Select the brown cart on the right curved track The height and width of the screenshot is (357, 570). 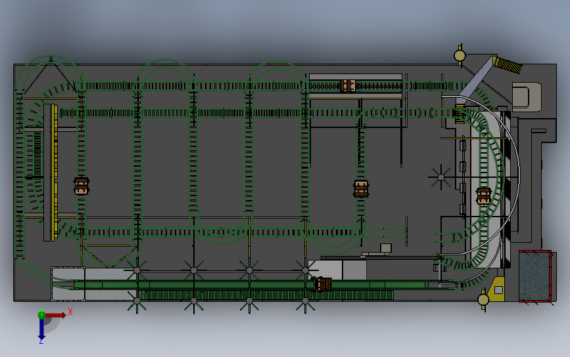[x=484, y=196]
